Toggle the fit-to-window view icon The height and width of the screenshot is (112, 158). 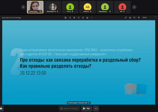[x=130, y=18]
